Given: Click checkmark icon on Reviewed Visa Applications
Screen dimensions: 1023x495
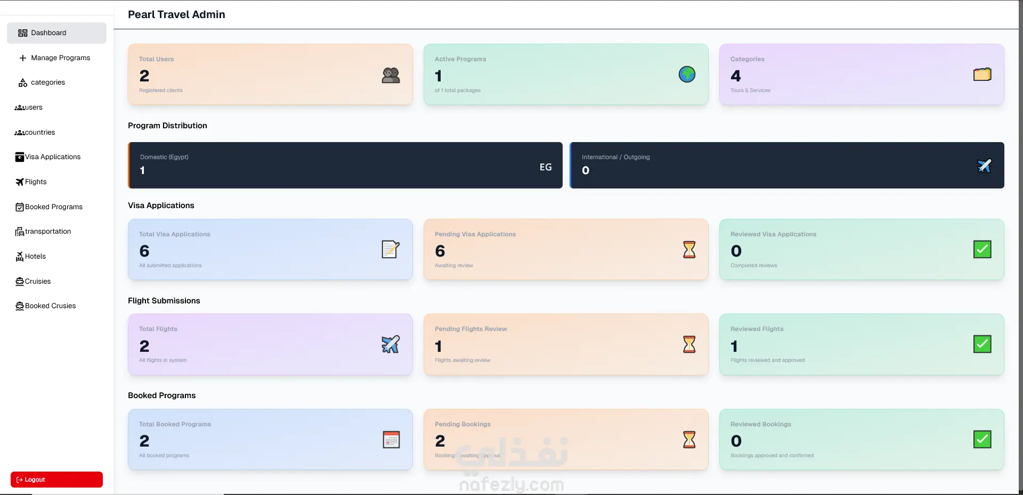Looking at the screenshot, I should pyautogui.click(x=982, y=250).
